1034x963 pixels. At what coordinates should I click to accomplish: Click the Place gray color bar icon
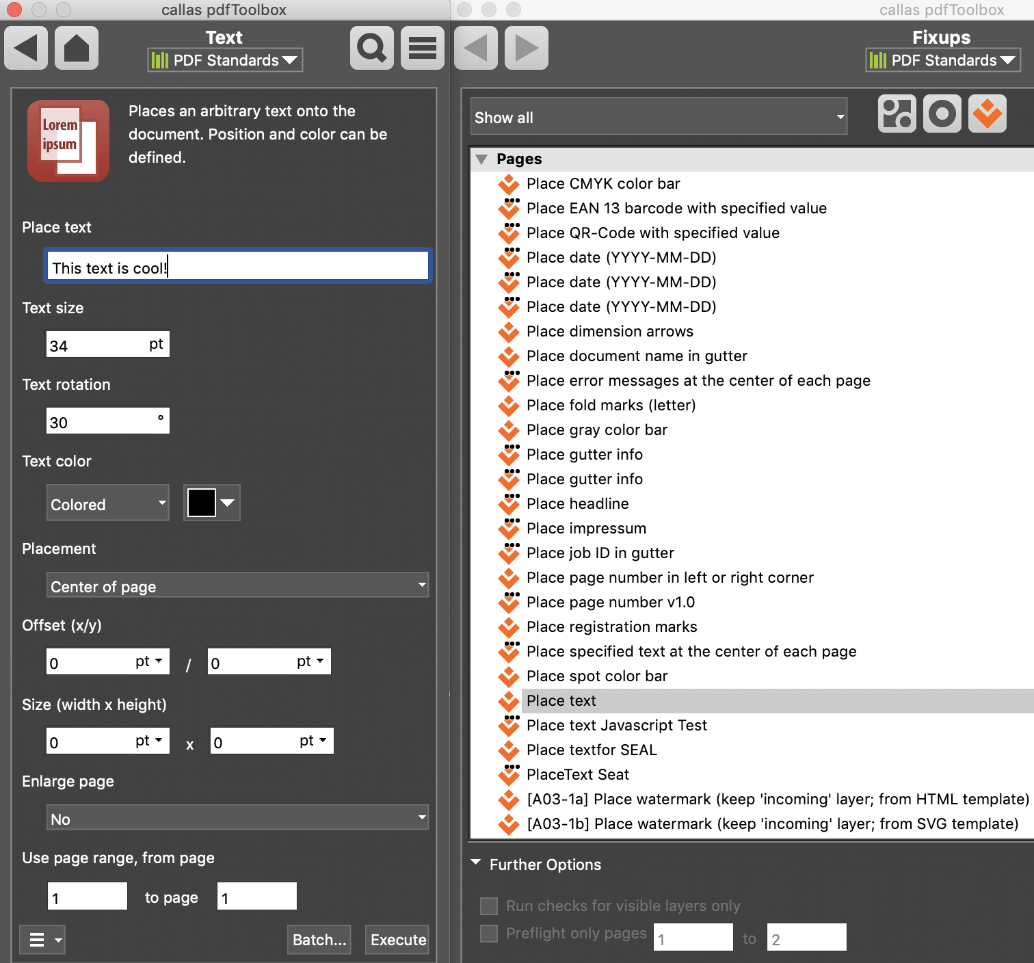pos(509,430)
